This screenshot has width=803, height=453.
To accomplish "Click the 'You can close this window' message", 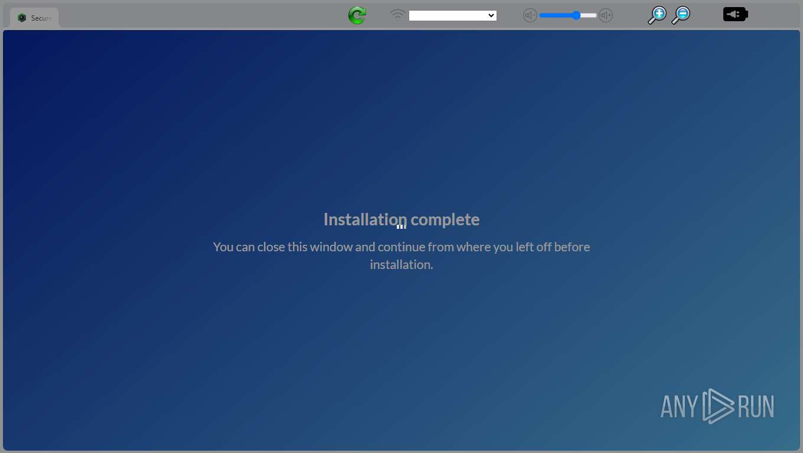I will (401, 255).
